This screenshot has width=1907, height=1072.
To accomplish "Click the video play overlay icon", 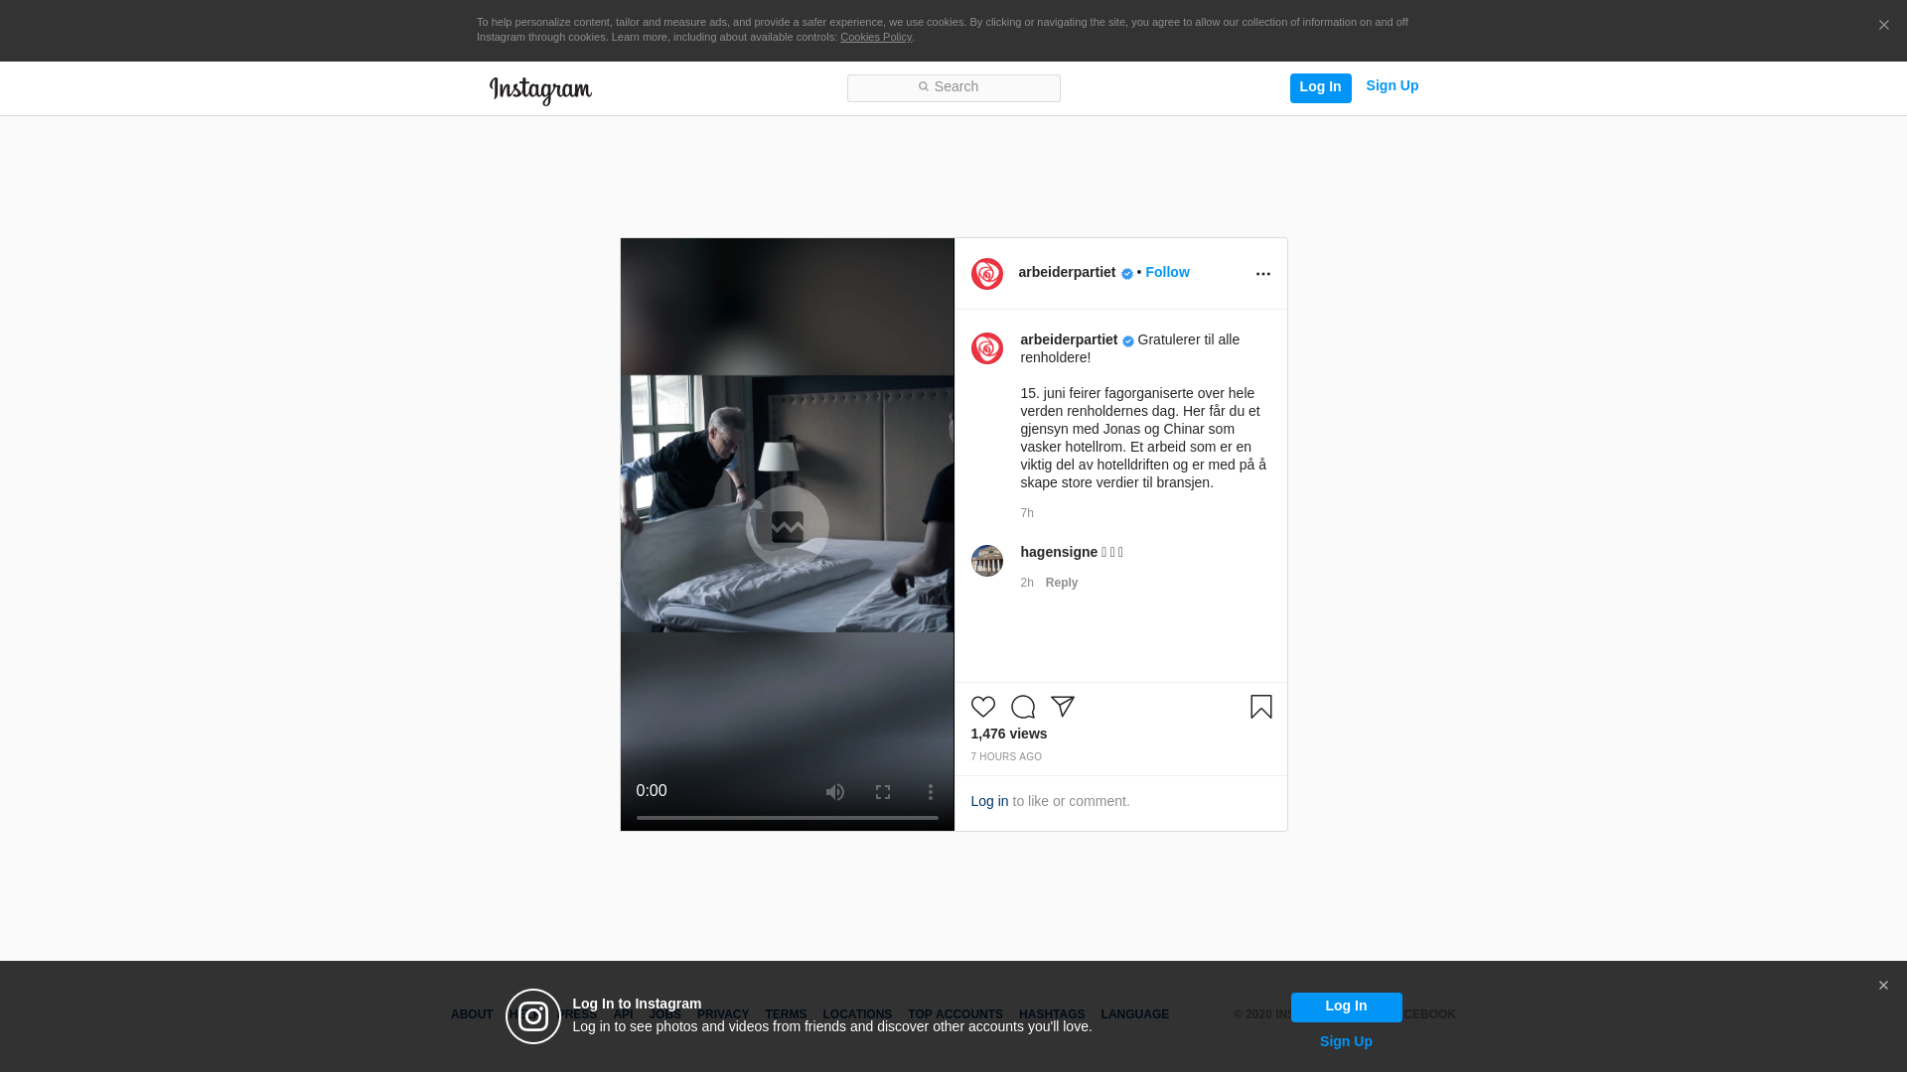I will [787, 526].
